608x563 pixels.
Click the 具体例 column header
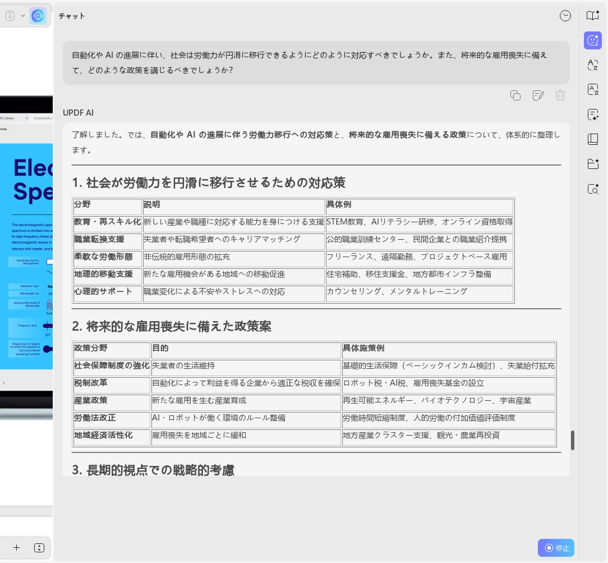(x=420, y=205)
